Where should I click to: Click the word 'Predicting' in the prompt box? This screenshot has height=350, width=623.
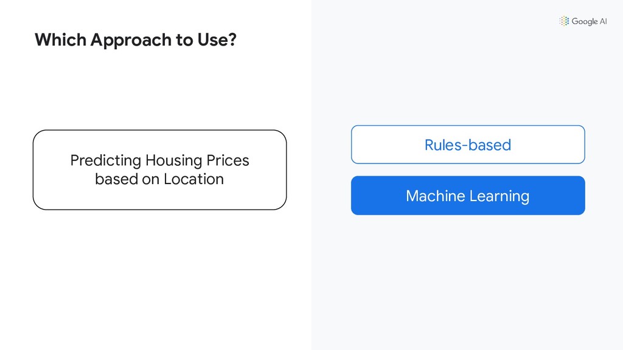(x=106, y=160)
